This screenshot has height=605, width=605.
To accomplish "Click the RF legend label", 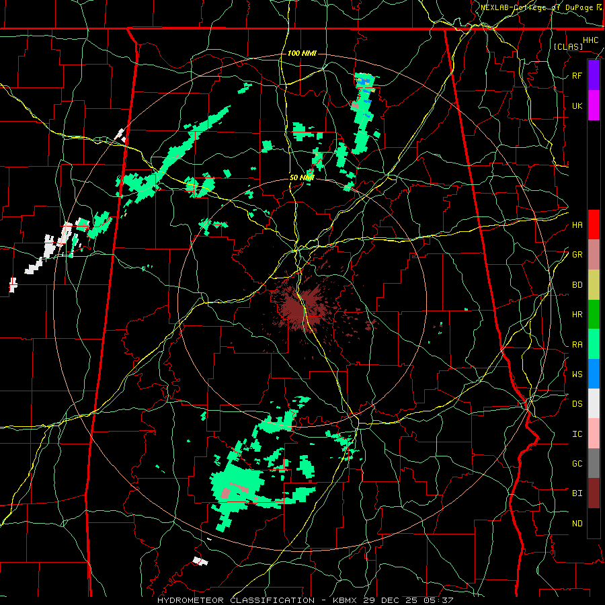I will [577, 75].
